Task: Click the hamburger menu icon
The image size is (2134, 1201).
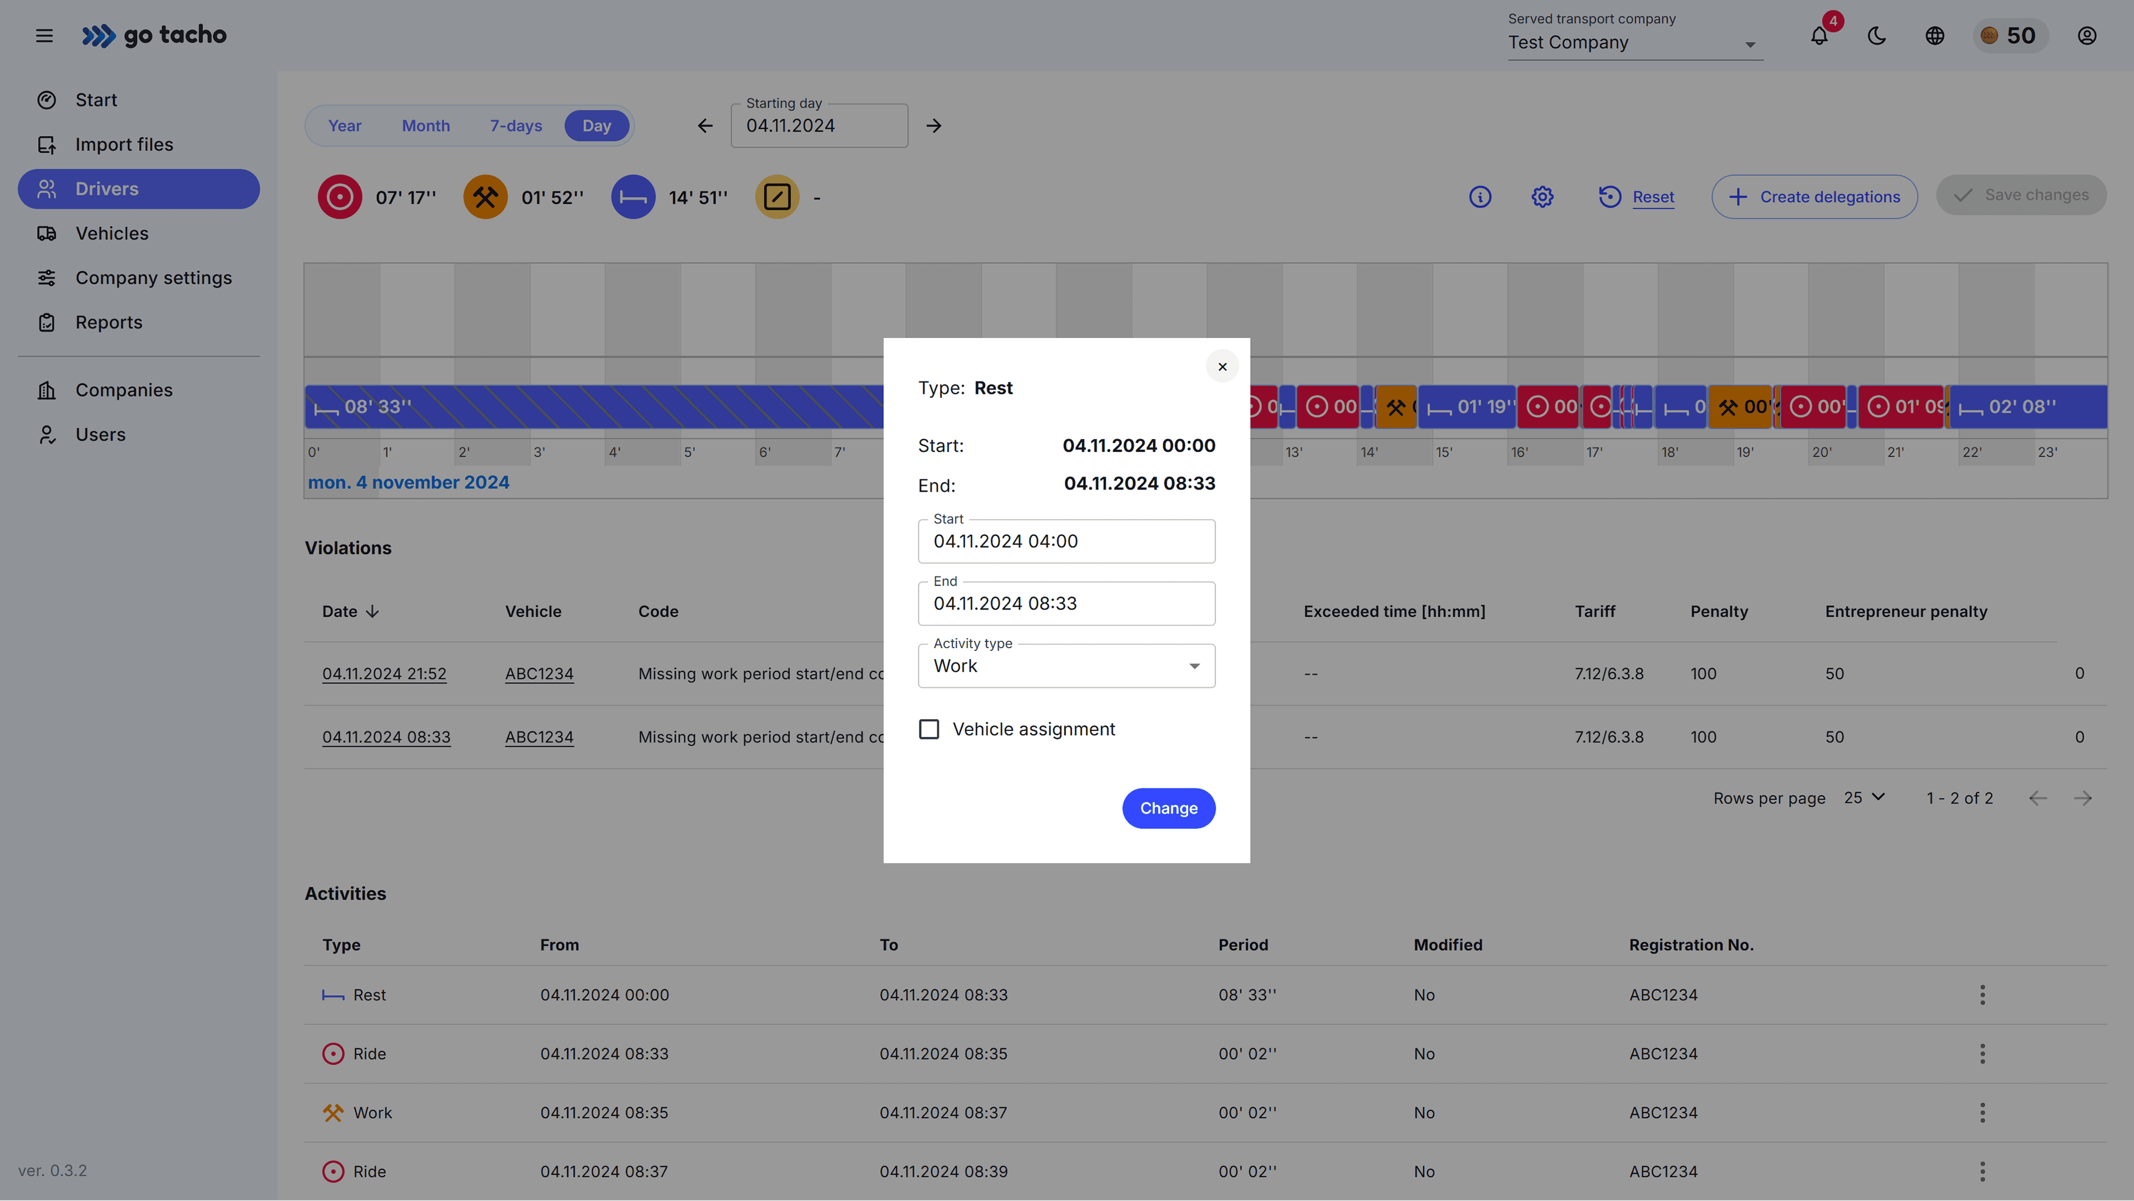Action: [44, 36]
